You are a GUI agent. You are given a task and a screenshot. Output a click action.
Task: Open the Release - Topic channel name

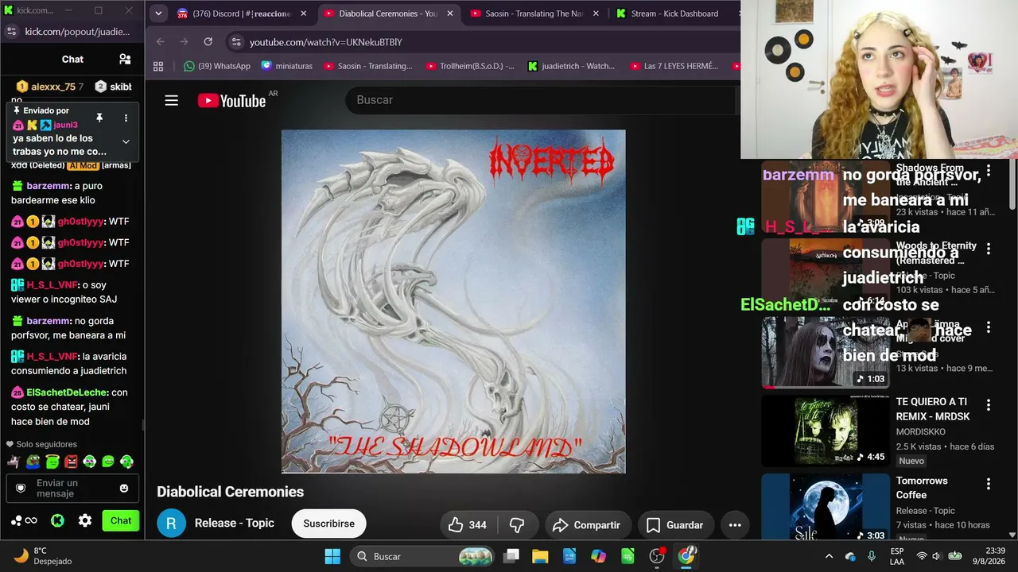click(x=235, y=523)
